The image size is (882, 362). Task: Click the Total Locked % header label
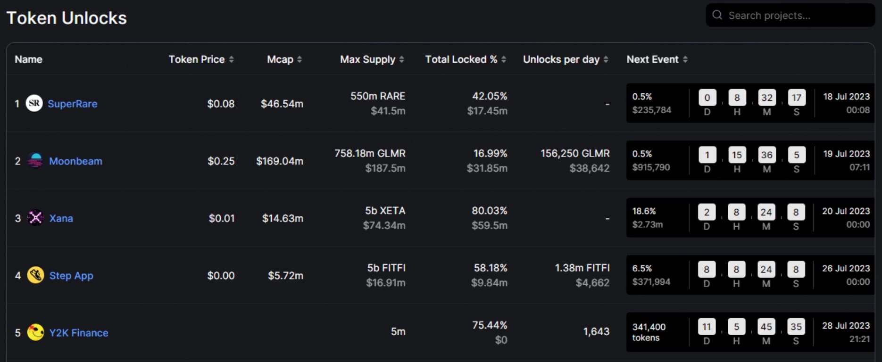click(461, 59)
